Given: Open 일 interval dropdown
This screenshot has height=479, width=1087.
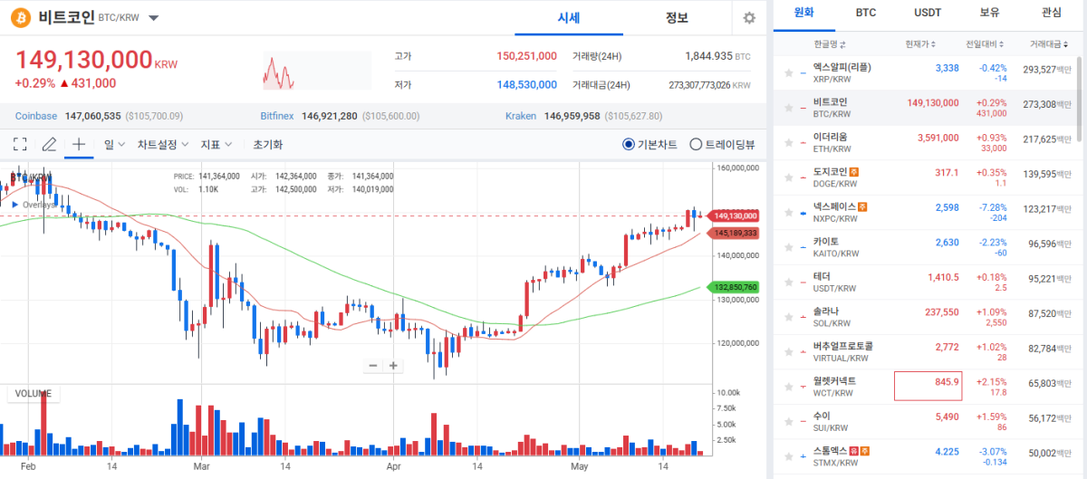Looking at the screenshot, I should (x=114, y=144).
